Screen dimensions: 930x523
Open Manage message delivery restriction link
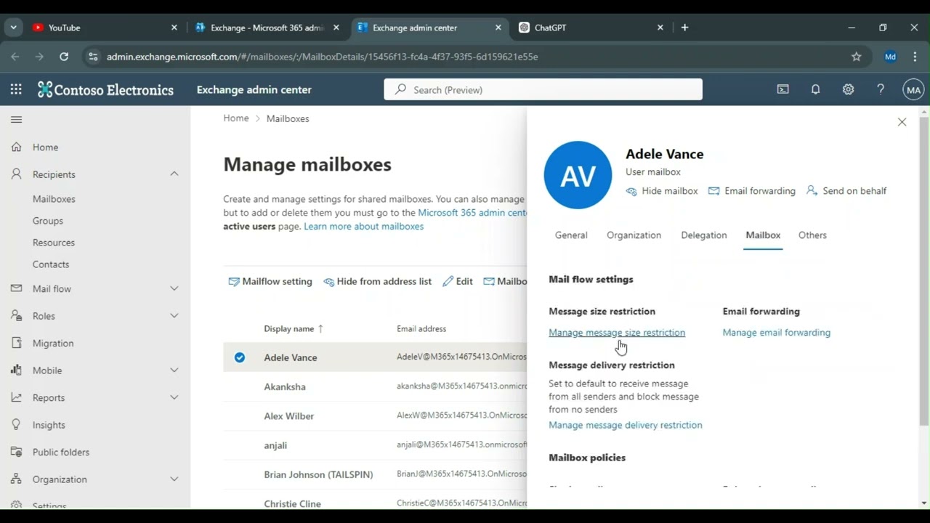pos(626,425)
